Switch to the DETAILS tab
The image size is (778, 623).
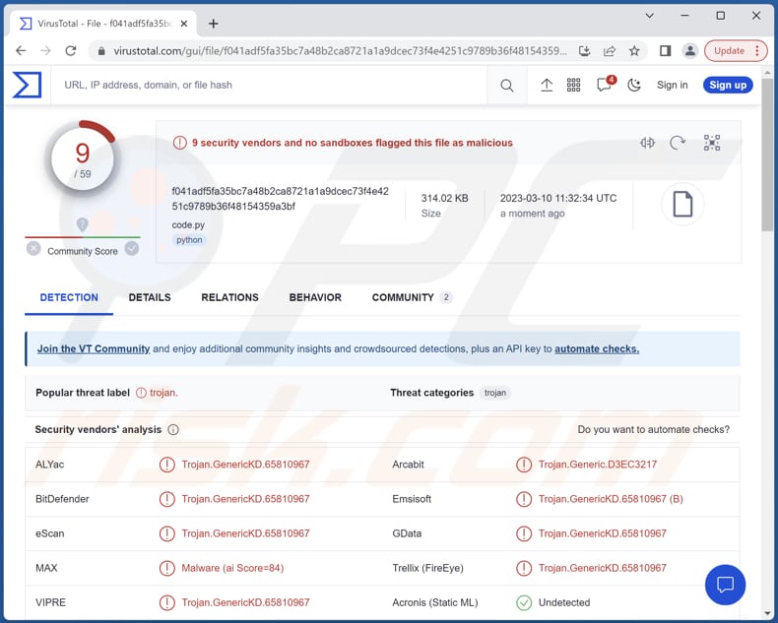[150, 297]
